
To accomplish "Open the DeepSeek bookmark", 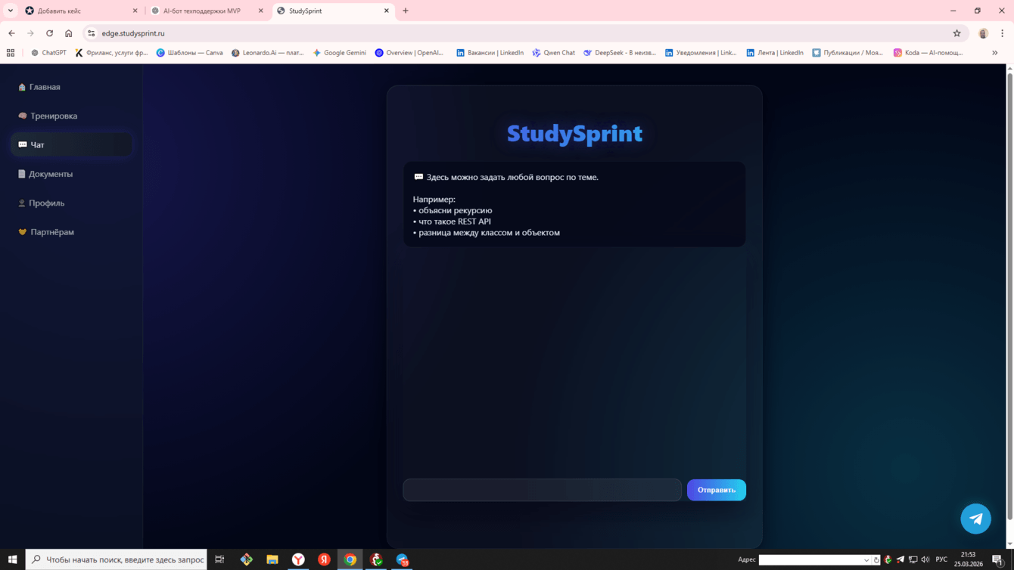I will 620,53.
